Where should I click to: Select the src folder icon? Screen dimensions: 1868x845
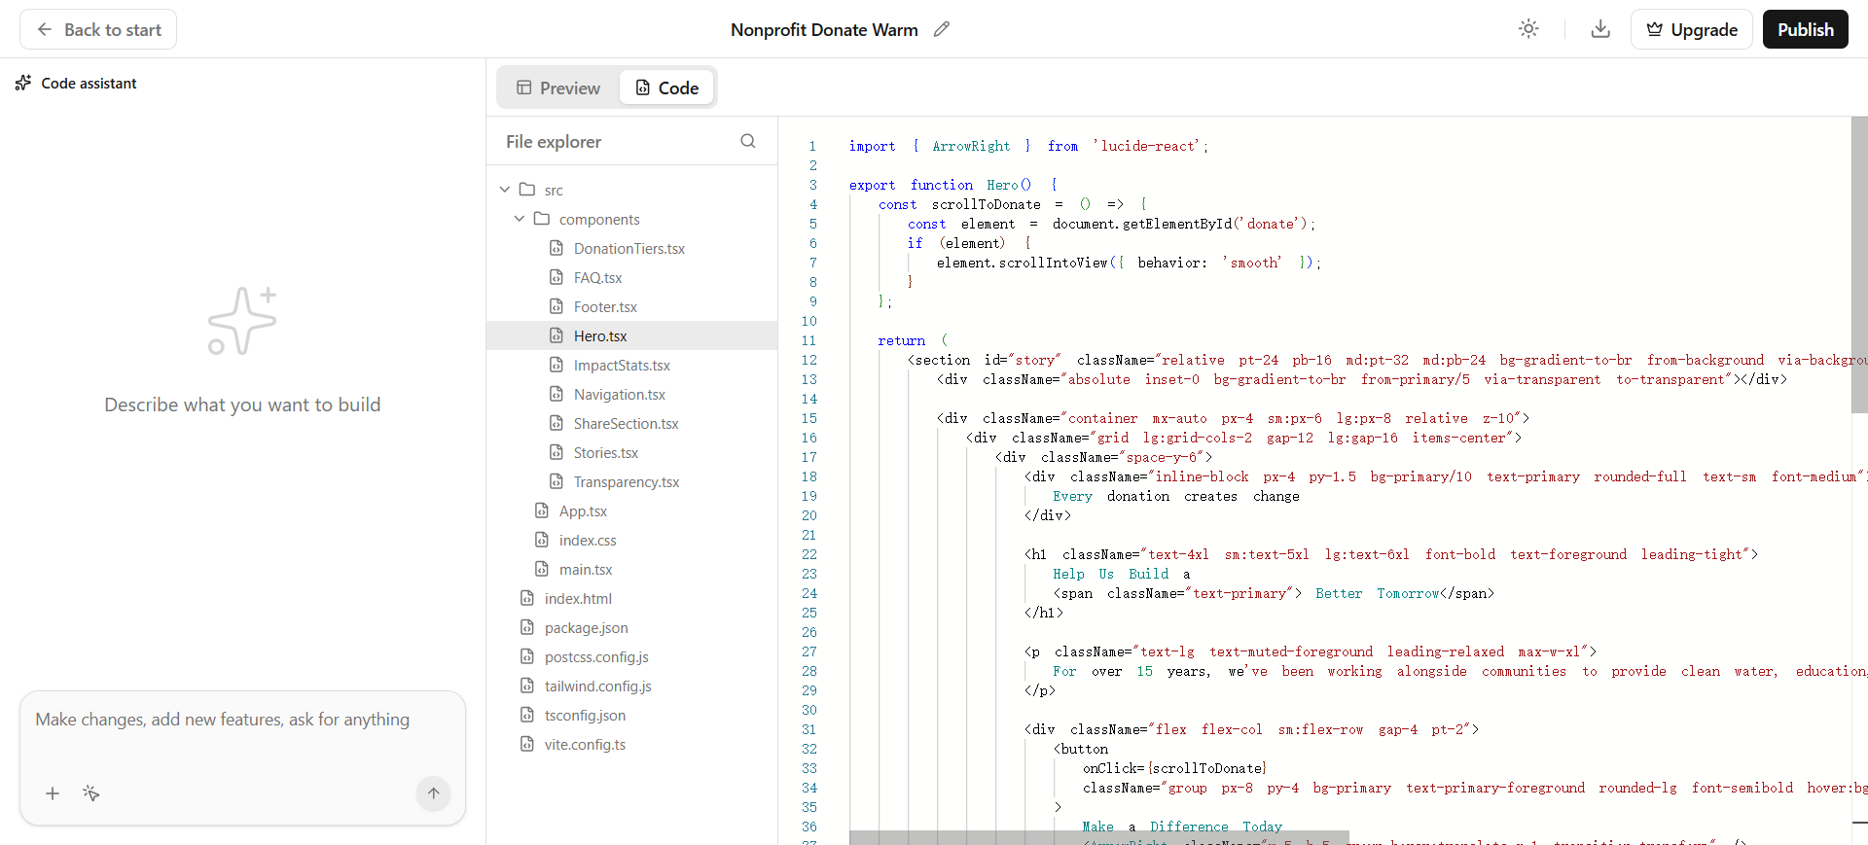tap(527, 190)
